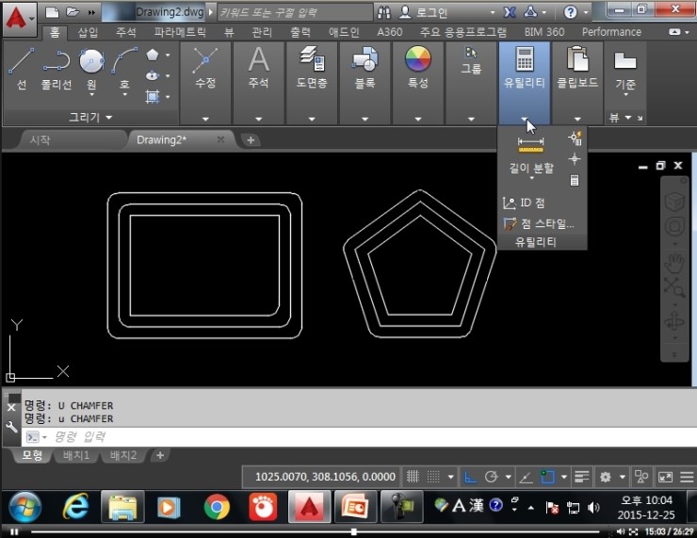Click the Quick Select icon in Utilities
697x538 pixels.
pyautogui.click(x=575, y=139)
